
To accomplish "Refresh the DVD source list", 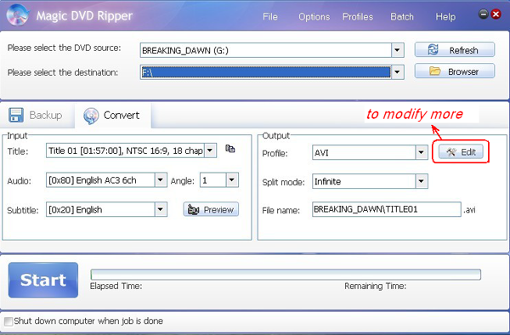I will click(x=455, y=50).
